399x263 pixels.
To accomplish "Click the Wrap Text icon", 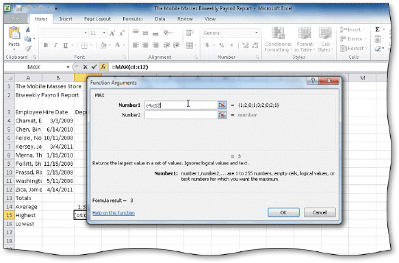I will point(190,33).
